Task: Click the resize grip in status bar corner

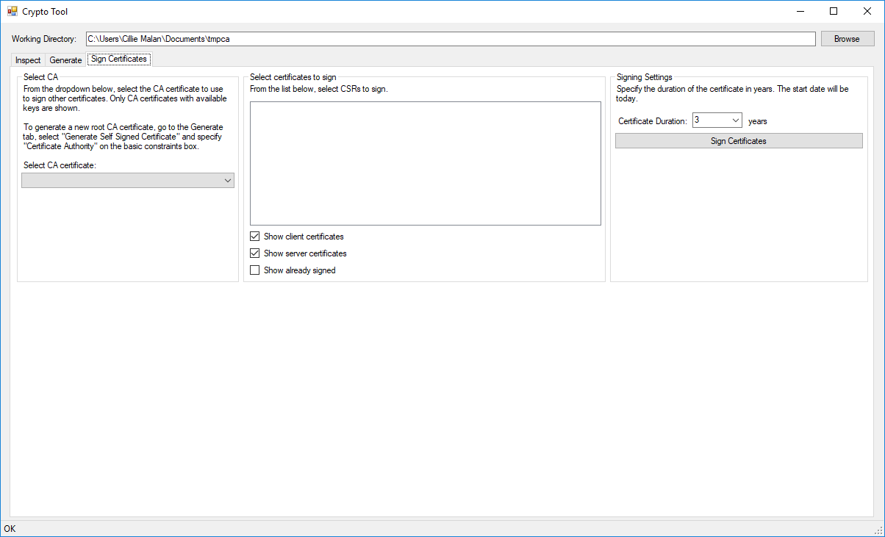Action: [878, 530]
